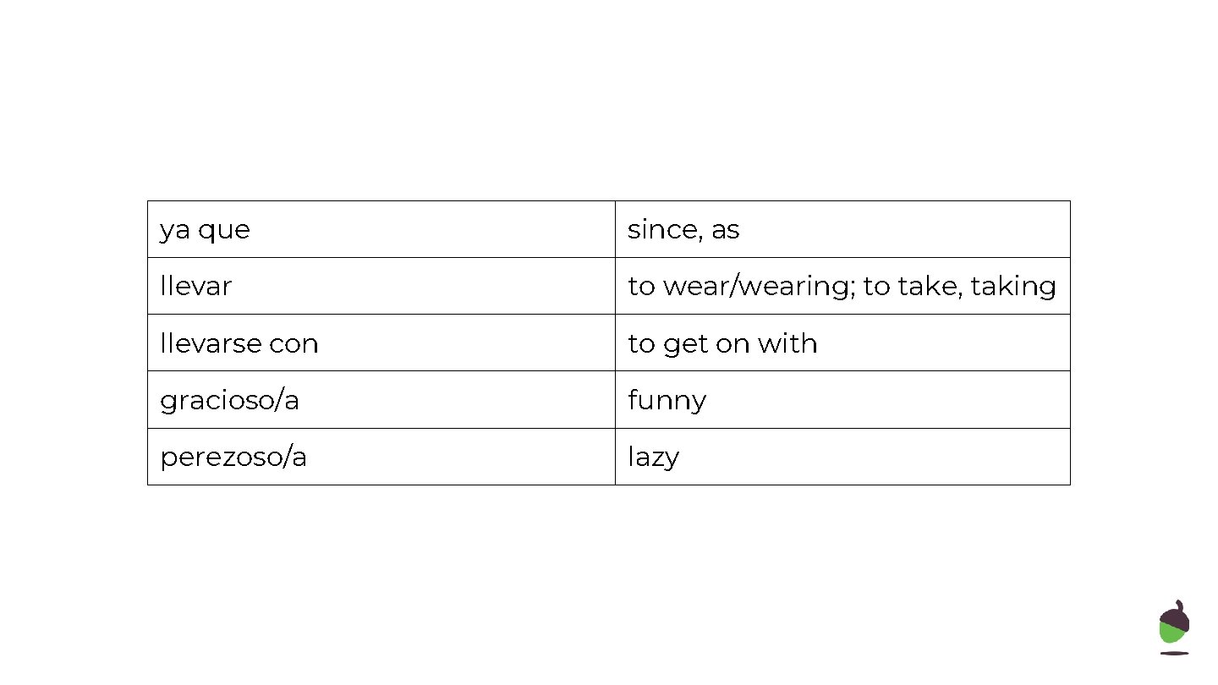Select the 'perezoso/a' cell
The width and height of the screenshot is (1218, 685).
[x=381, y=457]
